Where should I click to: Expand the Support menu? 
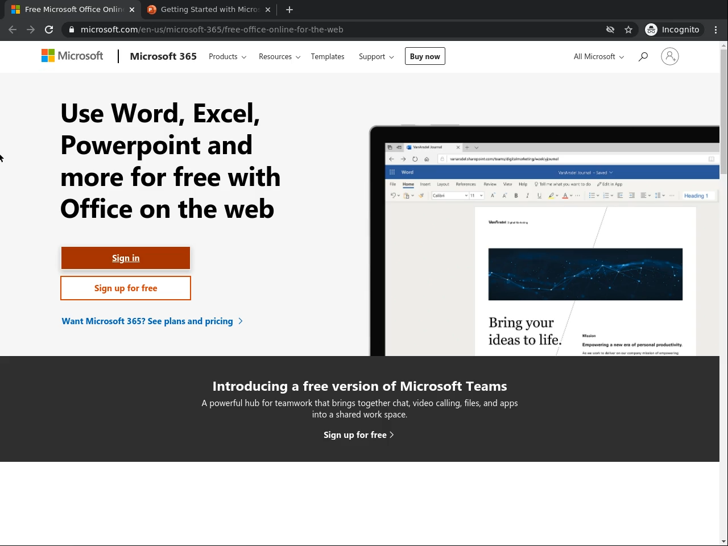[377, 56]
